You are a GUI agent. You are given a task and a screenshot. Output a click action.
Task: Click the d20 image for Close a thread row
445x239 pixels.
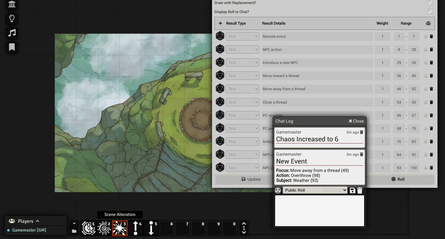[220, 102]
